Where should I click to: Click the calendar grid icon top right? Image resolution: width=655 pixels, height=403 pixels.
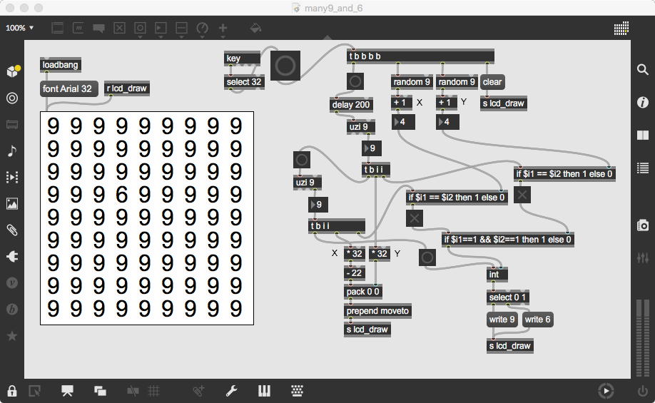(x=621, y=29)
